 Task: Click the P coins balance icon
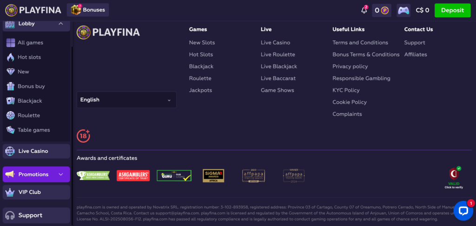pyautogui.click(x=385, y=11)
